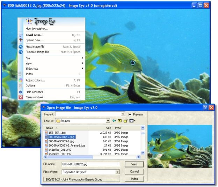Maximize the Image Eye main window

click(x=200, y=6)
